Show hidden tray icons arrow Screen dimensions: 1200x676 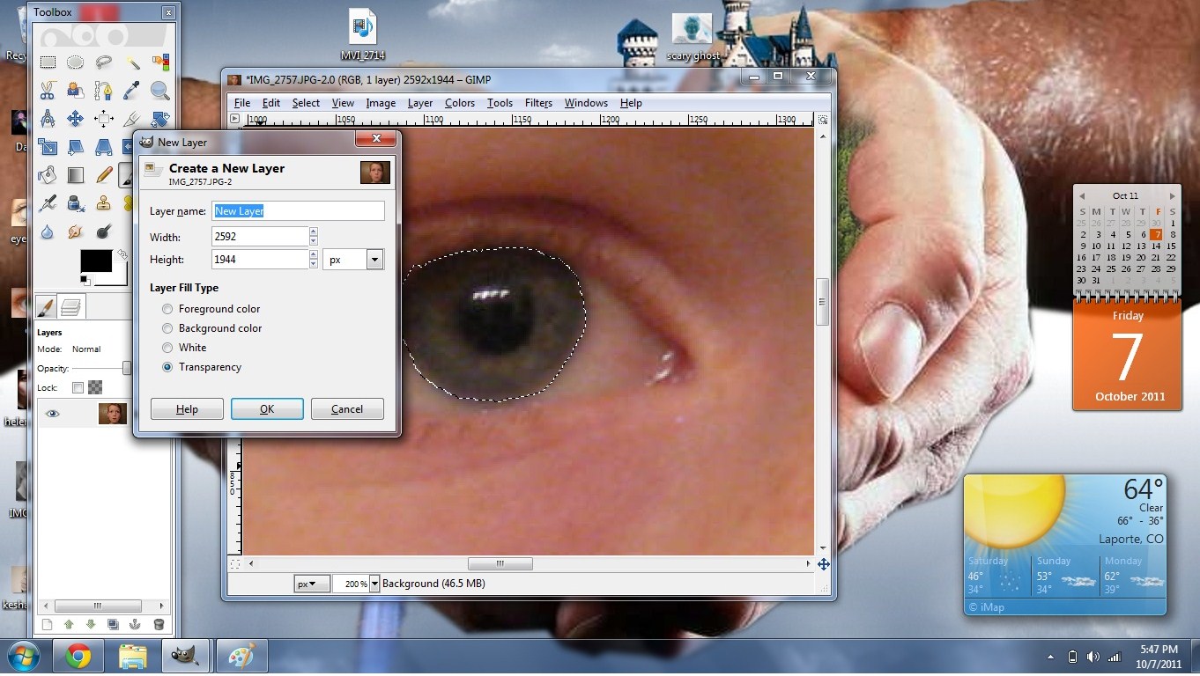[x=1051, y=657]
